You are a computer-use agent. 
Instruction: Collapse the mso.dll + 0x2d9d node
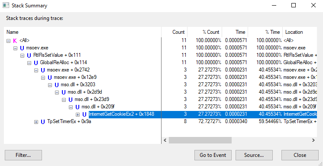[57, 92]
